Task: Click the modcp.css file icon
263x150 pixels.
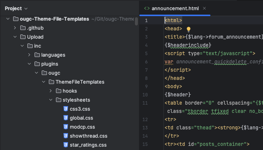Action: [x=66, y=127]
